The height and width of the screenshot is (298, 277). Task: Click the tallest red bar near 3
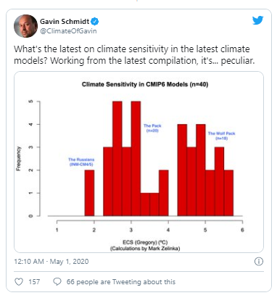click(x=136, y=159)
